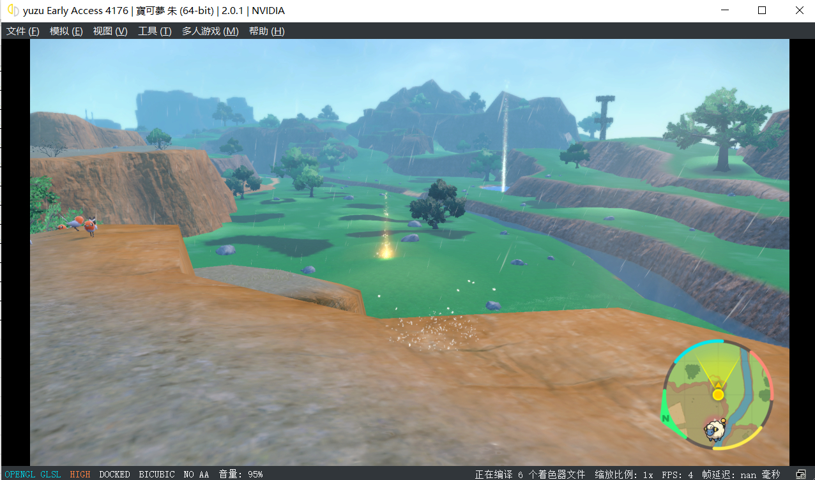Toggle the HIGH GPU accuracy button
The height and width of the screenshot is (480, 815).
click(x=80, y=474)
